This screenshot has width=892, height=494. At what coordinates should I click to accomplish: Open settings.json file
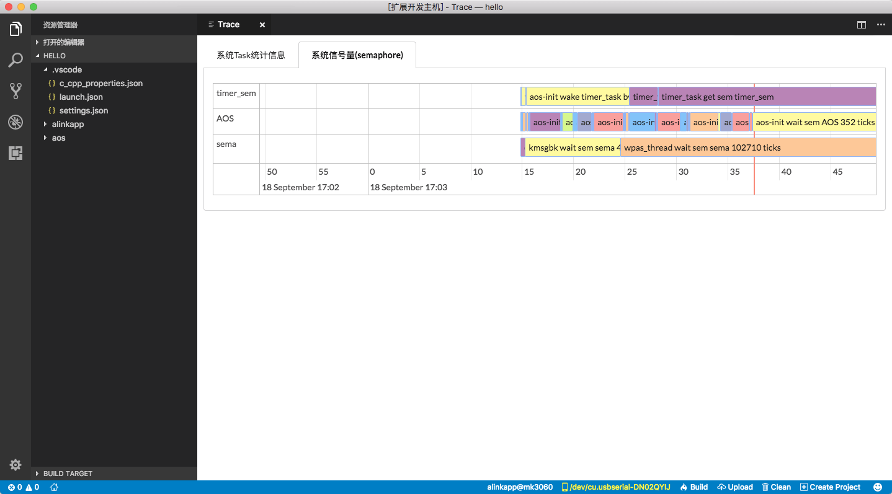click(x=114, y=110)
